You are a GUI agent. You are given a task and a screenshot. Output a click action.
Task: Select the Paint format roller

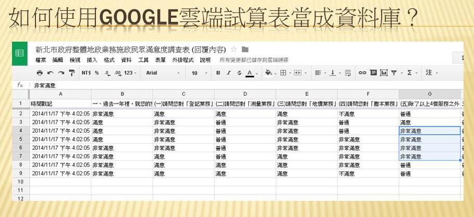[x=71, y=73]
